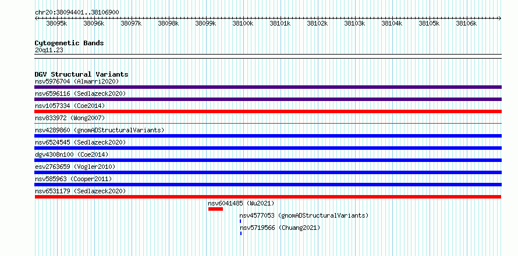Select the purple bar under nsv6596116
Screen dimensions: 518x256
click(268, 99)
